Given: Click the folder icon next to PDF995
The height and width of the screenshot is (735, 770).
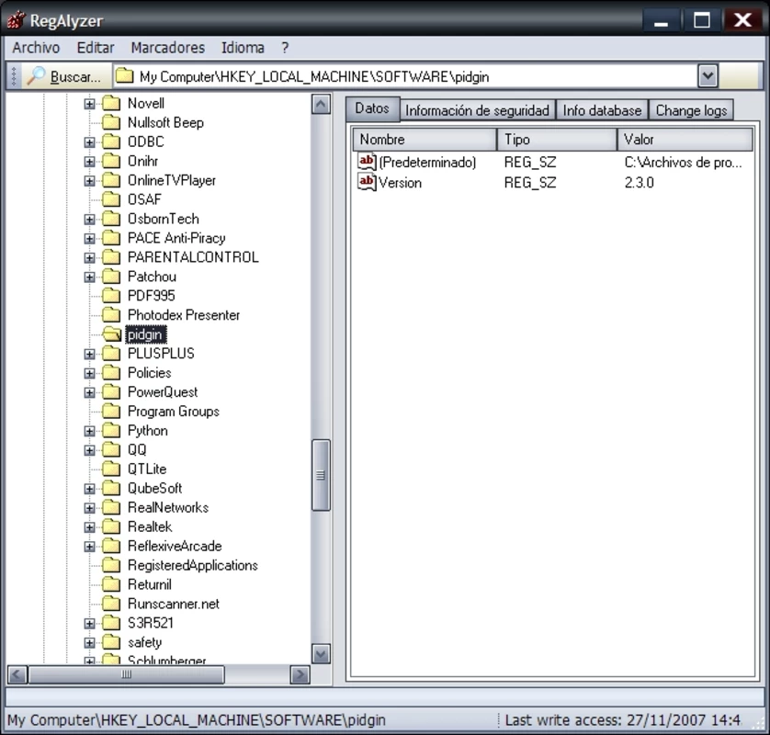Looking at the screenshot, I should point(111,296).
